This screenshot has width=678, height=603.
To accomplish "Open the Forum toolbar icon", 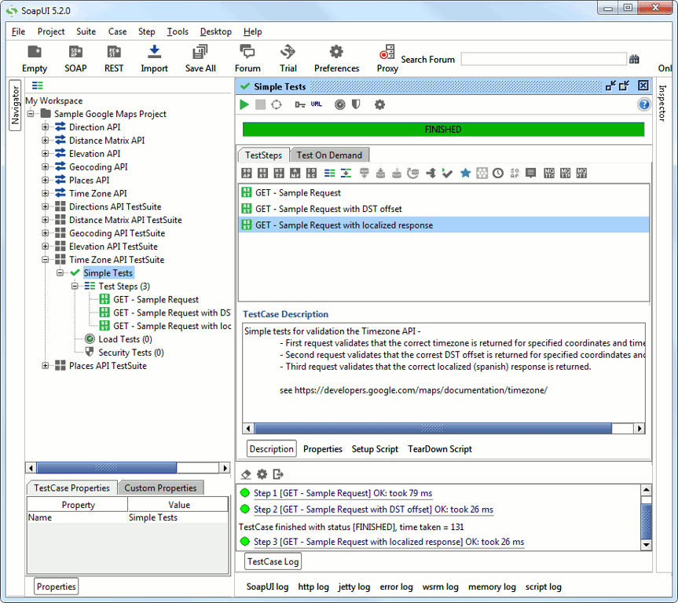I will [247, 59].
